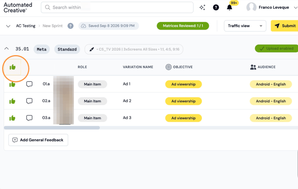Image resolution: width=298 pixels, height=189 pixels.
Task: Open the help question mark icon in header
Action: point(216,8)
